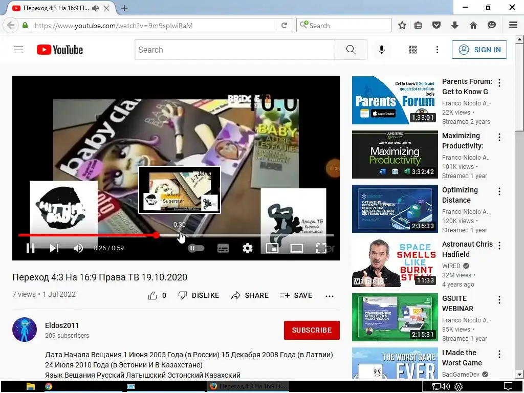This screenshot has width=524, height=393.
Task: SAVE video to a playlist
Action: (x=296, y=295)
